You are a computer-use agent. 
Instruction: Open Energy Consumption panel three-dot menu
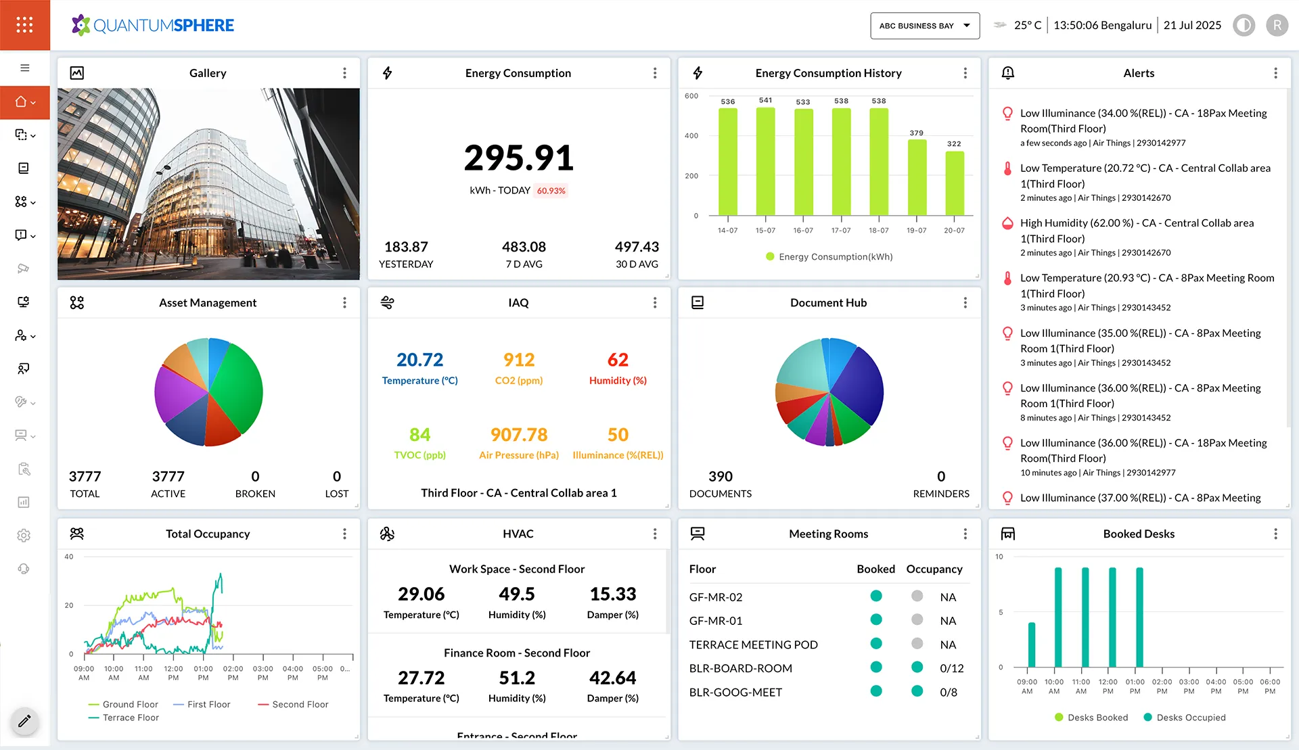point(654,73)
